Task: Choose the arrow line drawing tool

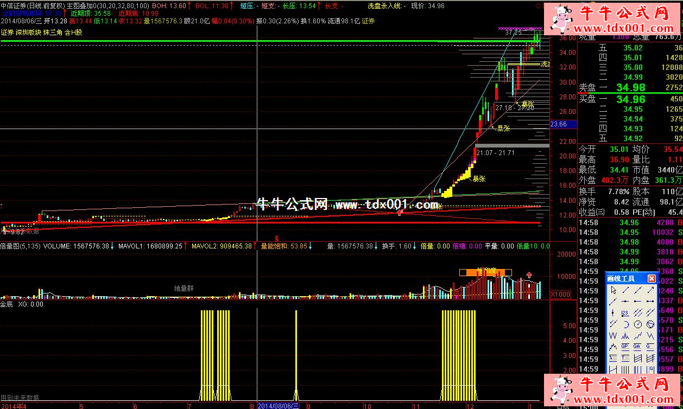Action: pos(650,290)
